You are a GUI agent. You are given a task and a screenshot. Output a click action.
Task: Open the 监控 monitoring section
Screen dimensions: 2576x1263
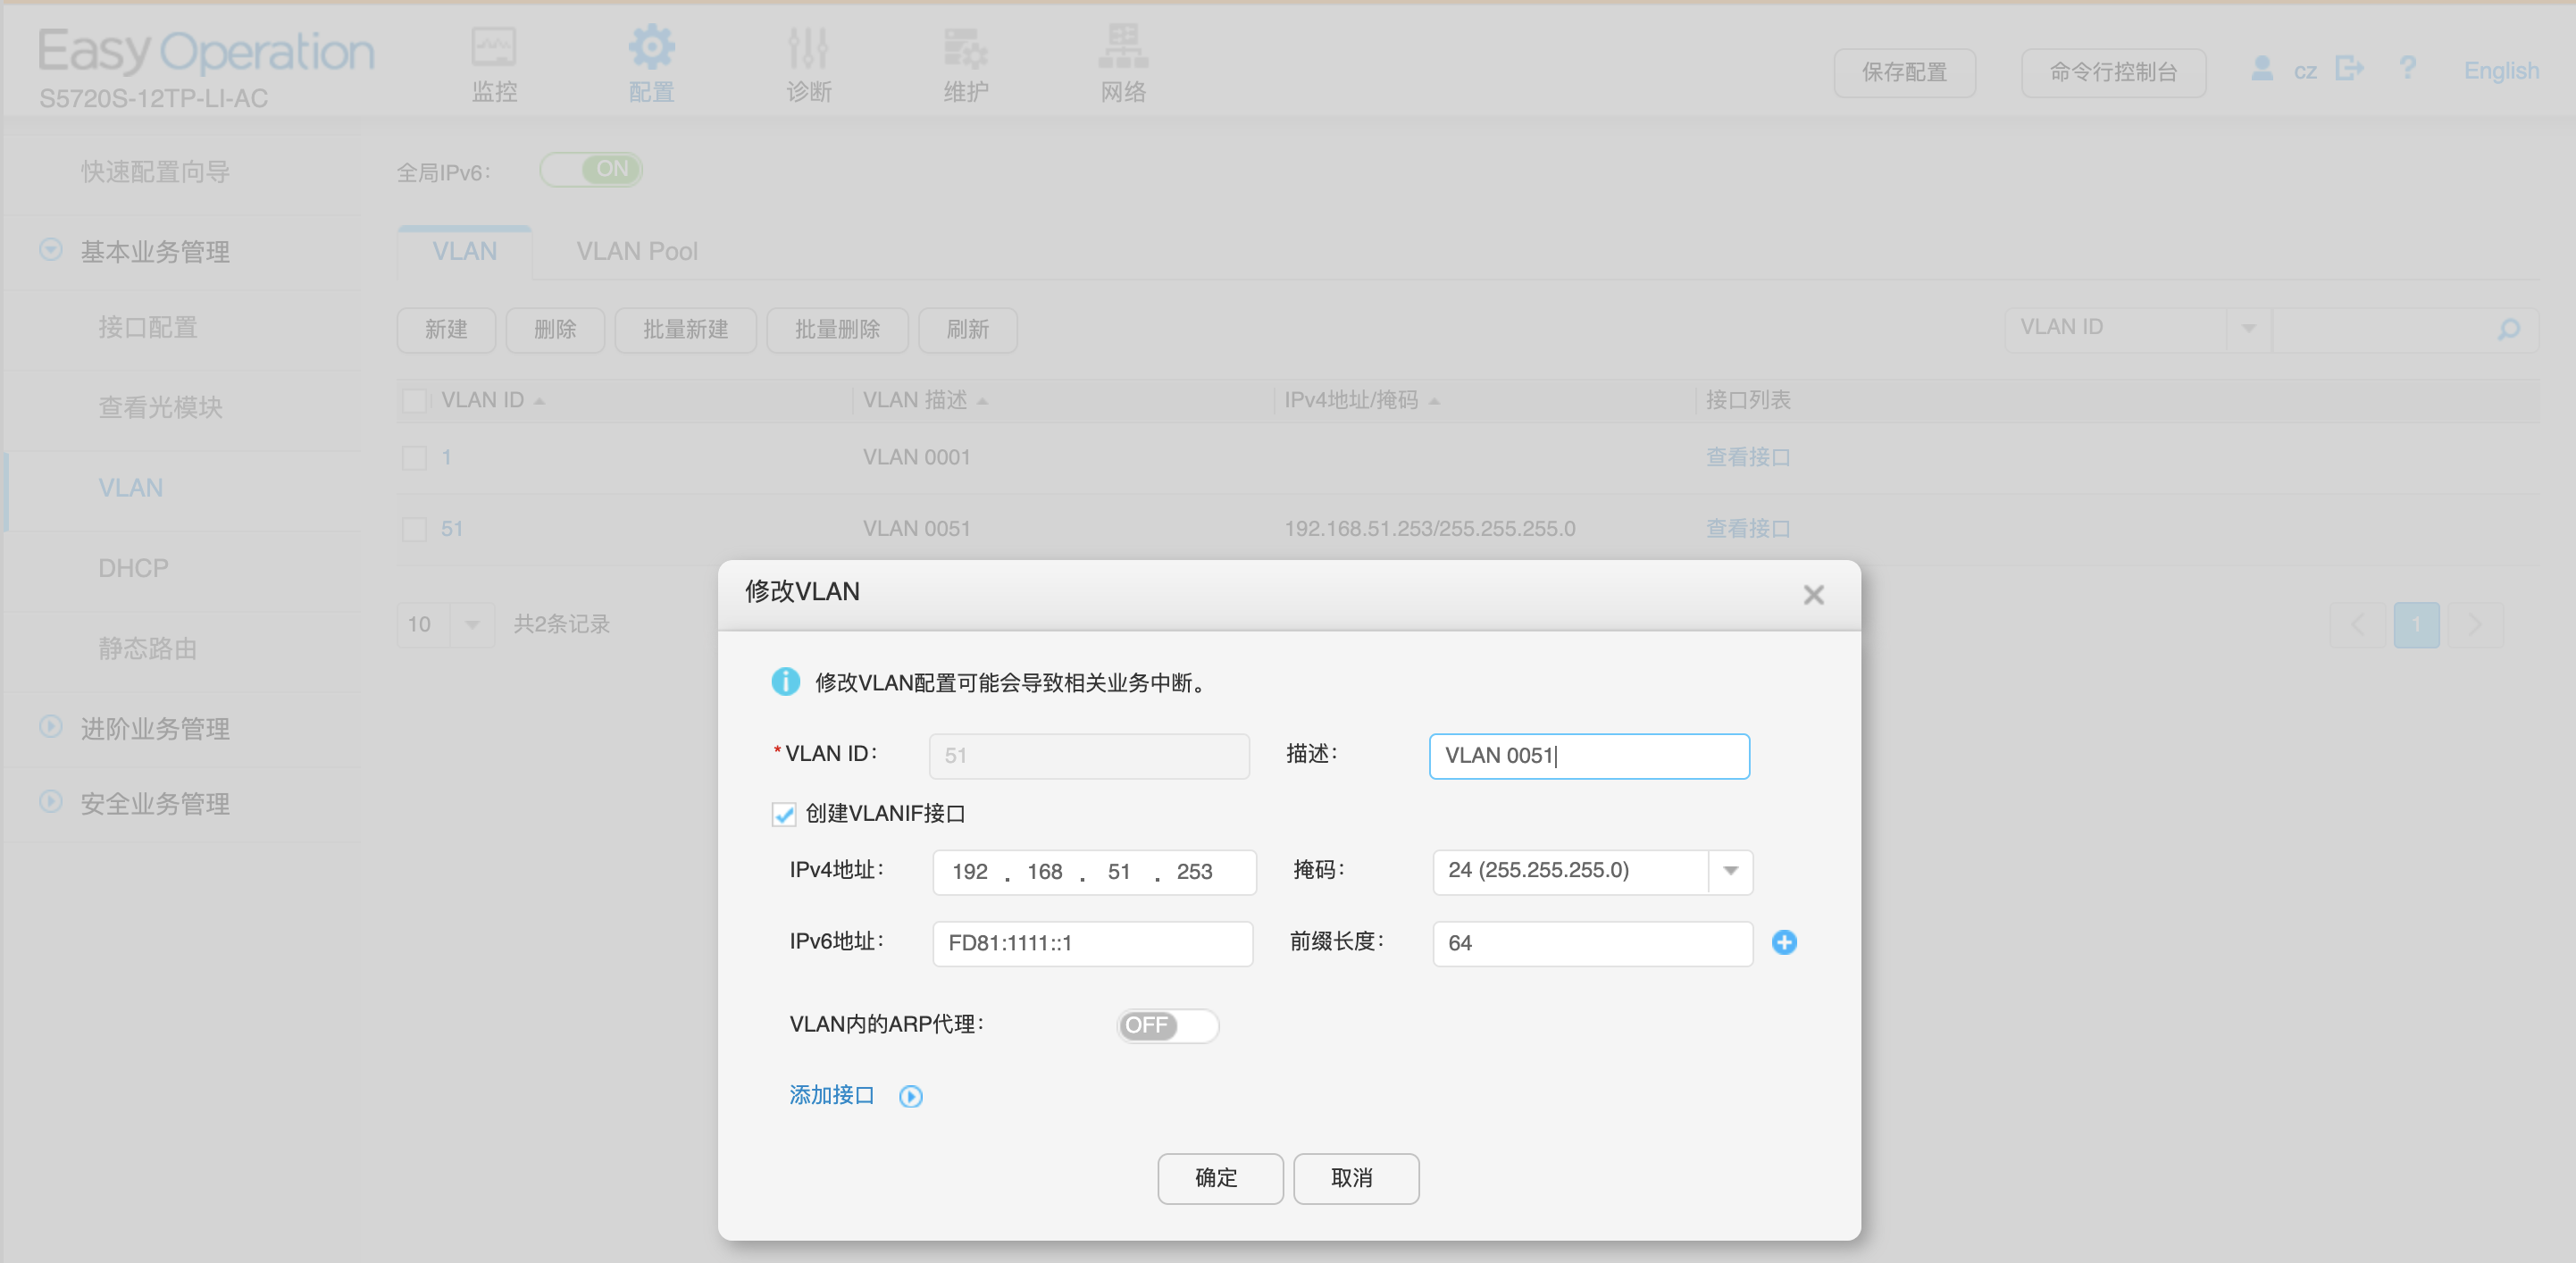pos(494,65)
